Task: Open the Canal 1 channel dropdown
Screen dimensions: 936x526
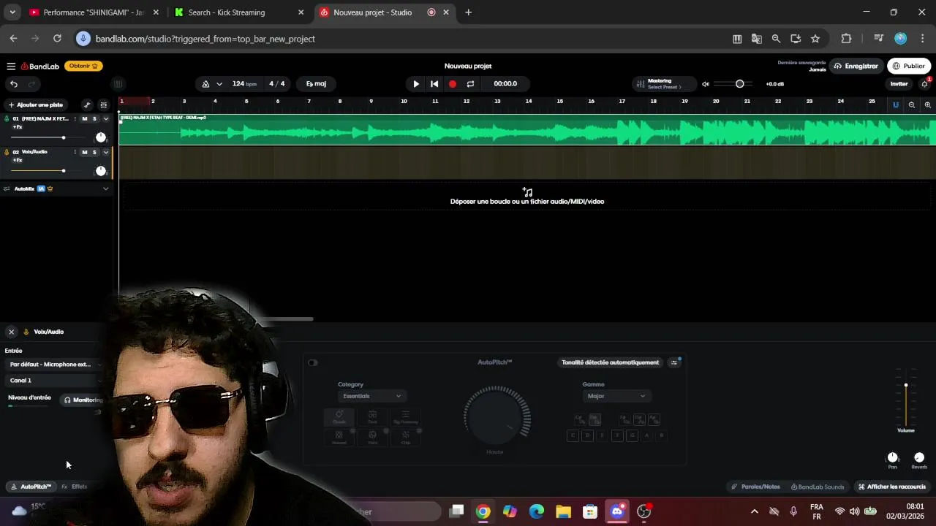Action: pos(55,381)
